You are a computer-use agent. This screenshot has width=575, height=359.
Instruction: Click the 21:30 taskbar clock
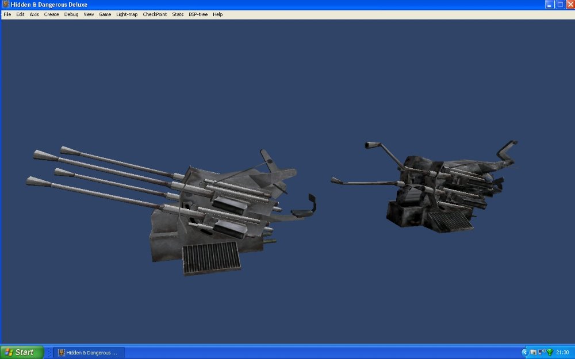pos(562,353)
